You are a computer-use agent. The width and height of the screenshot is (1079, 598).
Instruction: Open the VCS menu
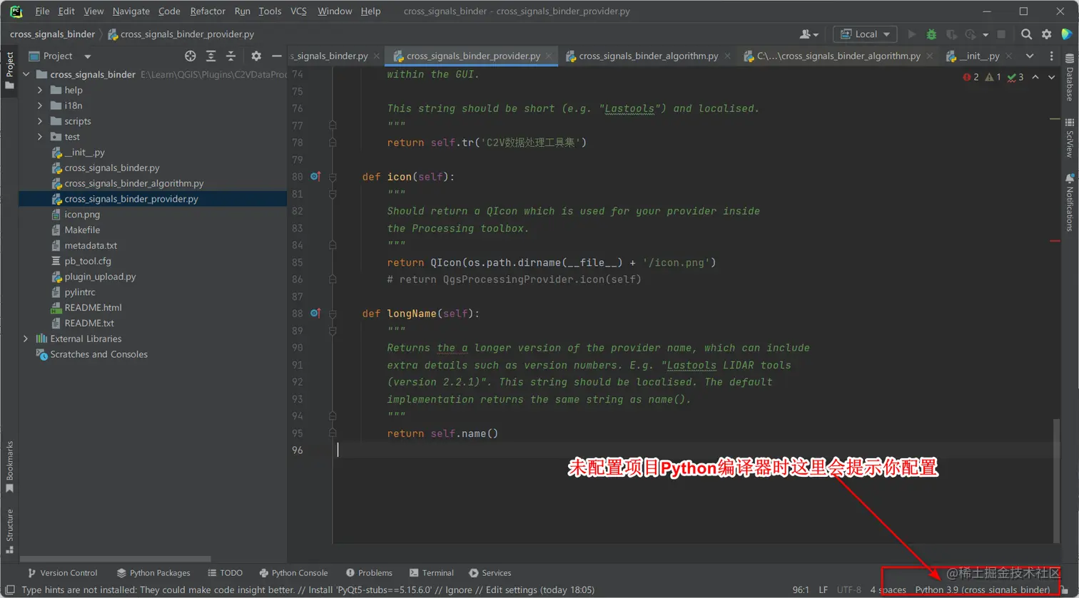[299, 11]
